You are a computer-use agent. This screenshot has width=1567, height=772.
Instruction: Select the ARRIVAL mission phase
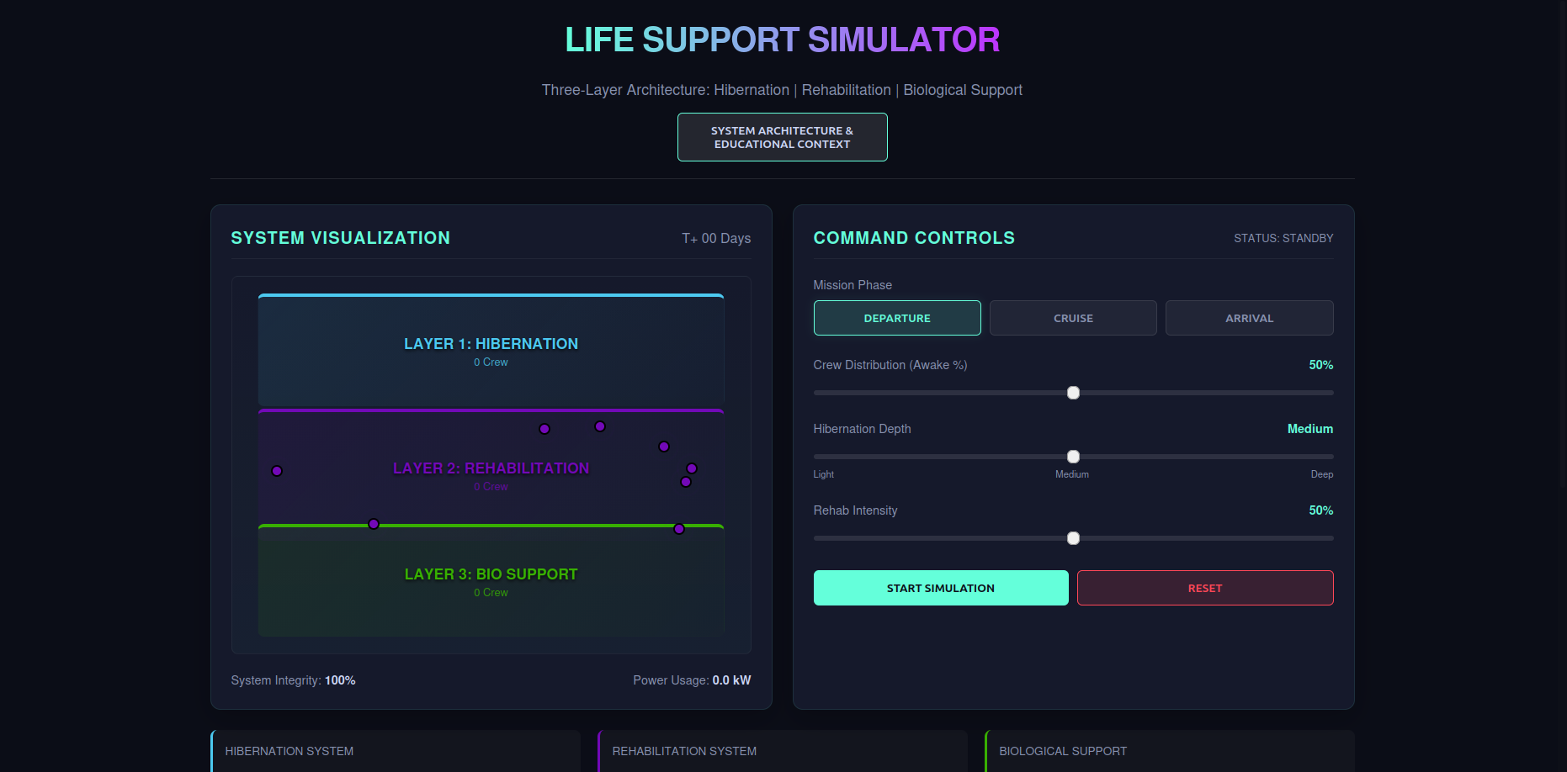point(1249,318)
